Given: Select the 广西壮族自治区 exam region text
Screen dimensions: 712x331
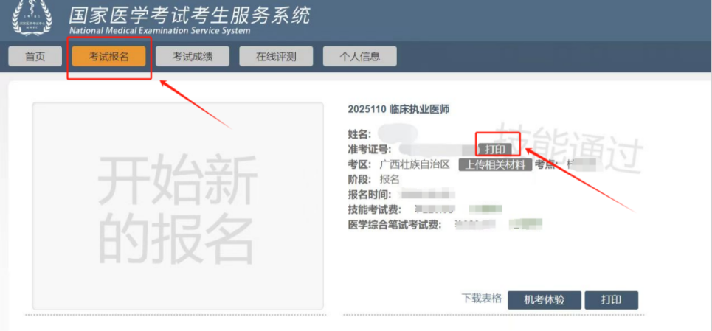Looking at the screenshot, I should tap(414, 164).
